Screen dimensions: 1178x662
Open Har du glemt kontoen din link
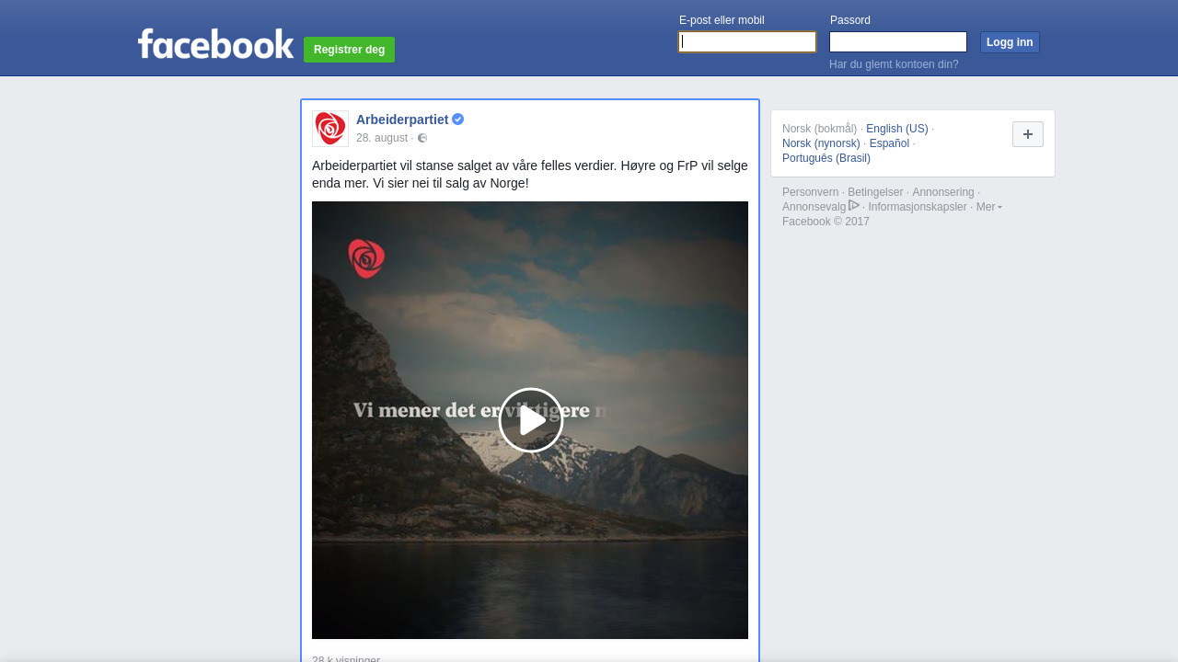tap(894, 64)
